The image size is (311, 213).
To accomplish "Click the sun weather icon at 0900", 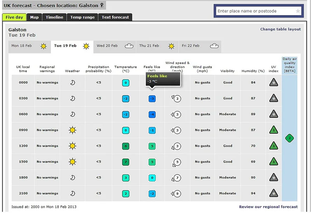I will coord(72,130).
